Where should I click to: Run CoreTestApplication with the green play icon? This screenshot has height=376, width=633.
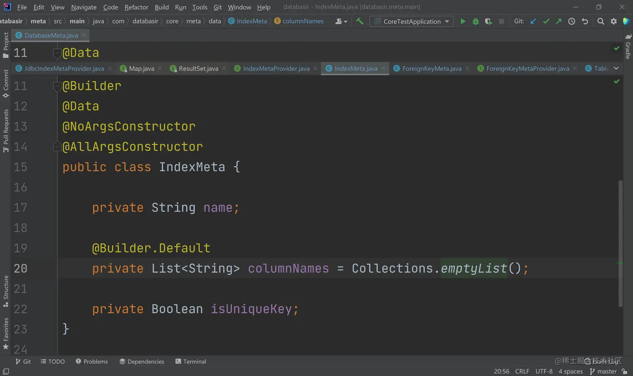pos(463,21)
